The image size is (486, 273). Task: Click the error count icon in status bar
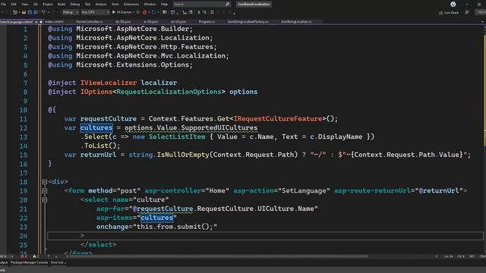click(22, 256)
